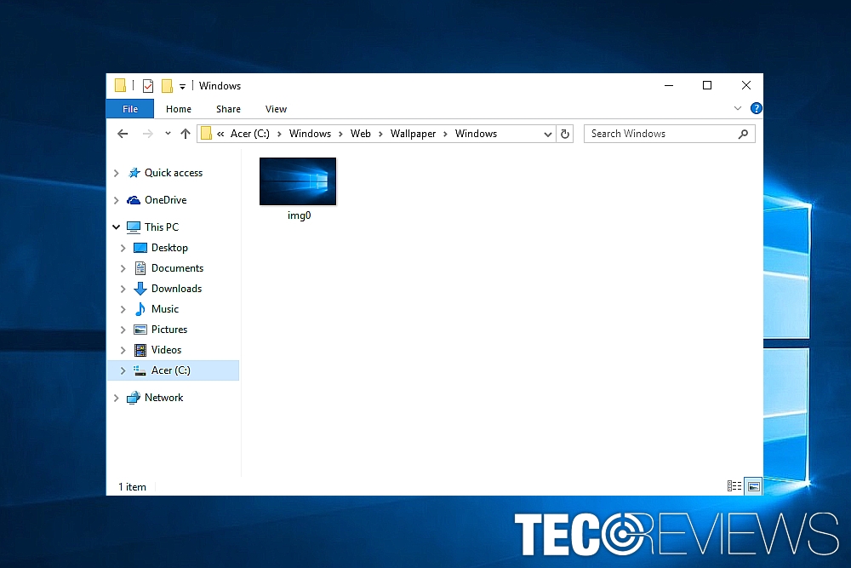Collapse the This PC tree node
The image size is (851, 568).
116,227
